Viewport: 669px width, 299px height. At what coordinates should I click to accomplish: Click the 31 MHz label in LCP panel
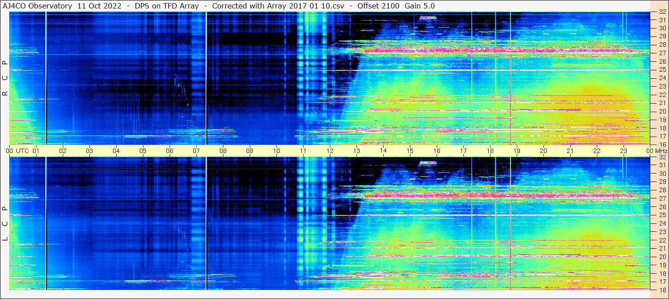pos(662,165)
